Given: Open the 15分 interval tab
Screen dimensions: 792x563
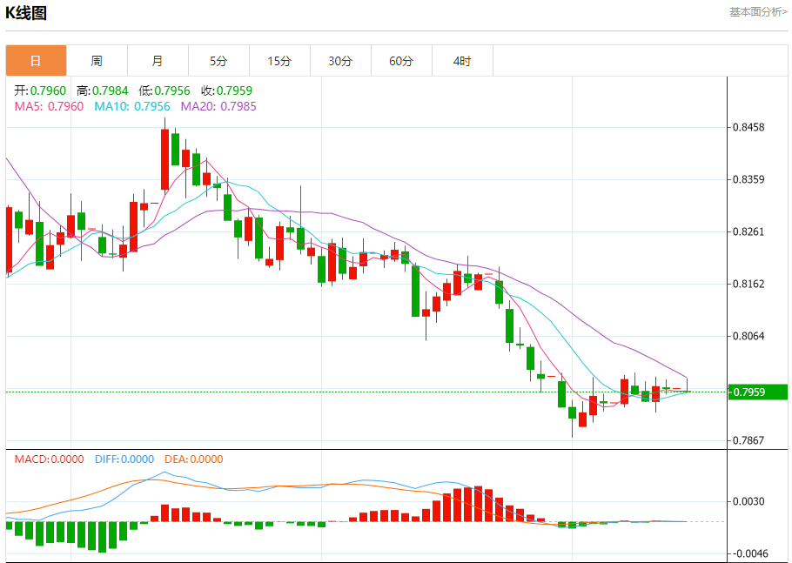Looking at the screenshot, I should (280, 61).
